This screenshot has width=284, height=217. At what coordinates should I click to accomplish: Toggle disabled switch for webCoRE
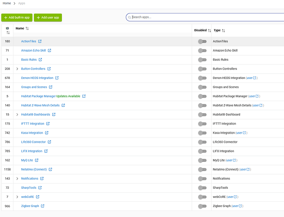(x=202, y=197)
